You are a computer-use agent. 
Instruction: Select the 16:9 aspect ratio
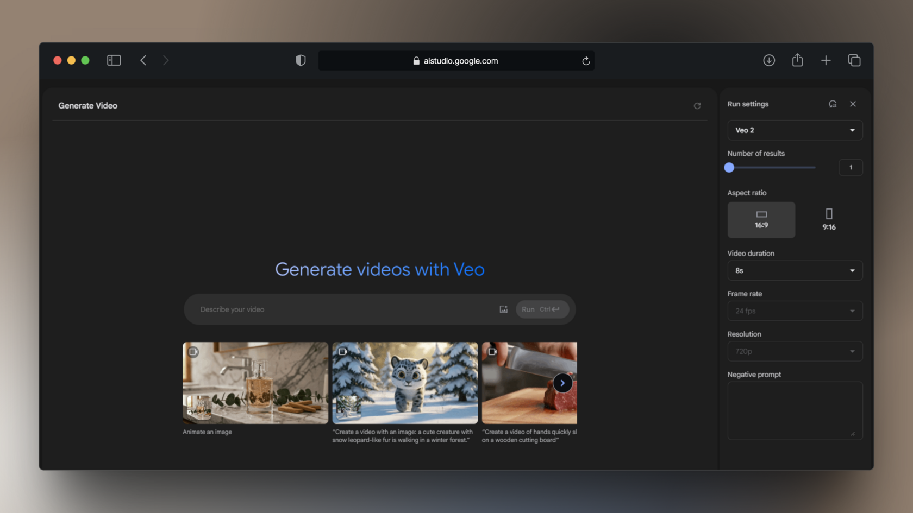coord(761,220)
